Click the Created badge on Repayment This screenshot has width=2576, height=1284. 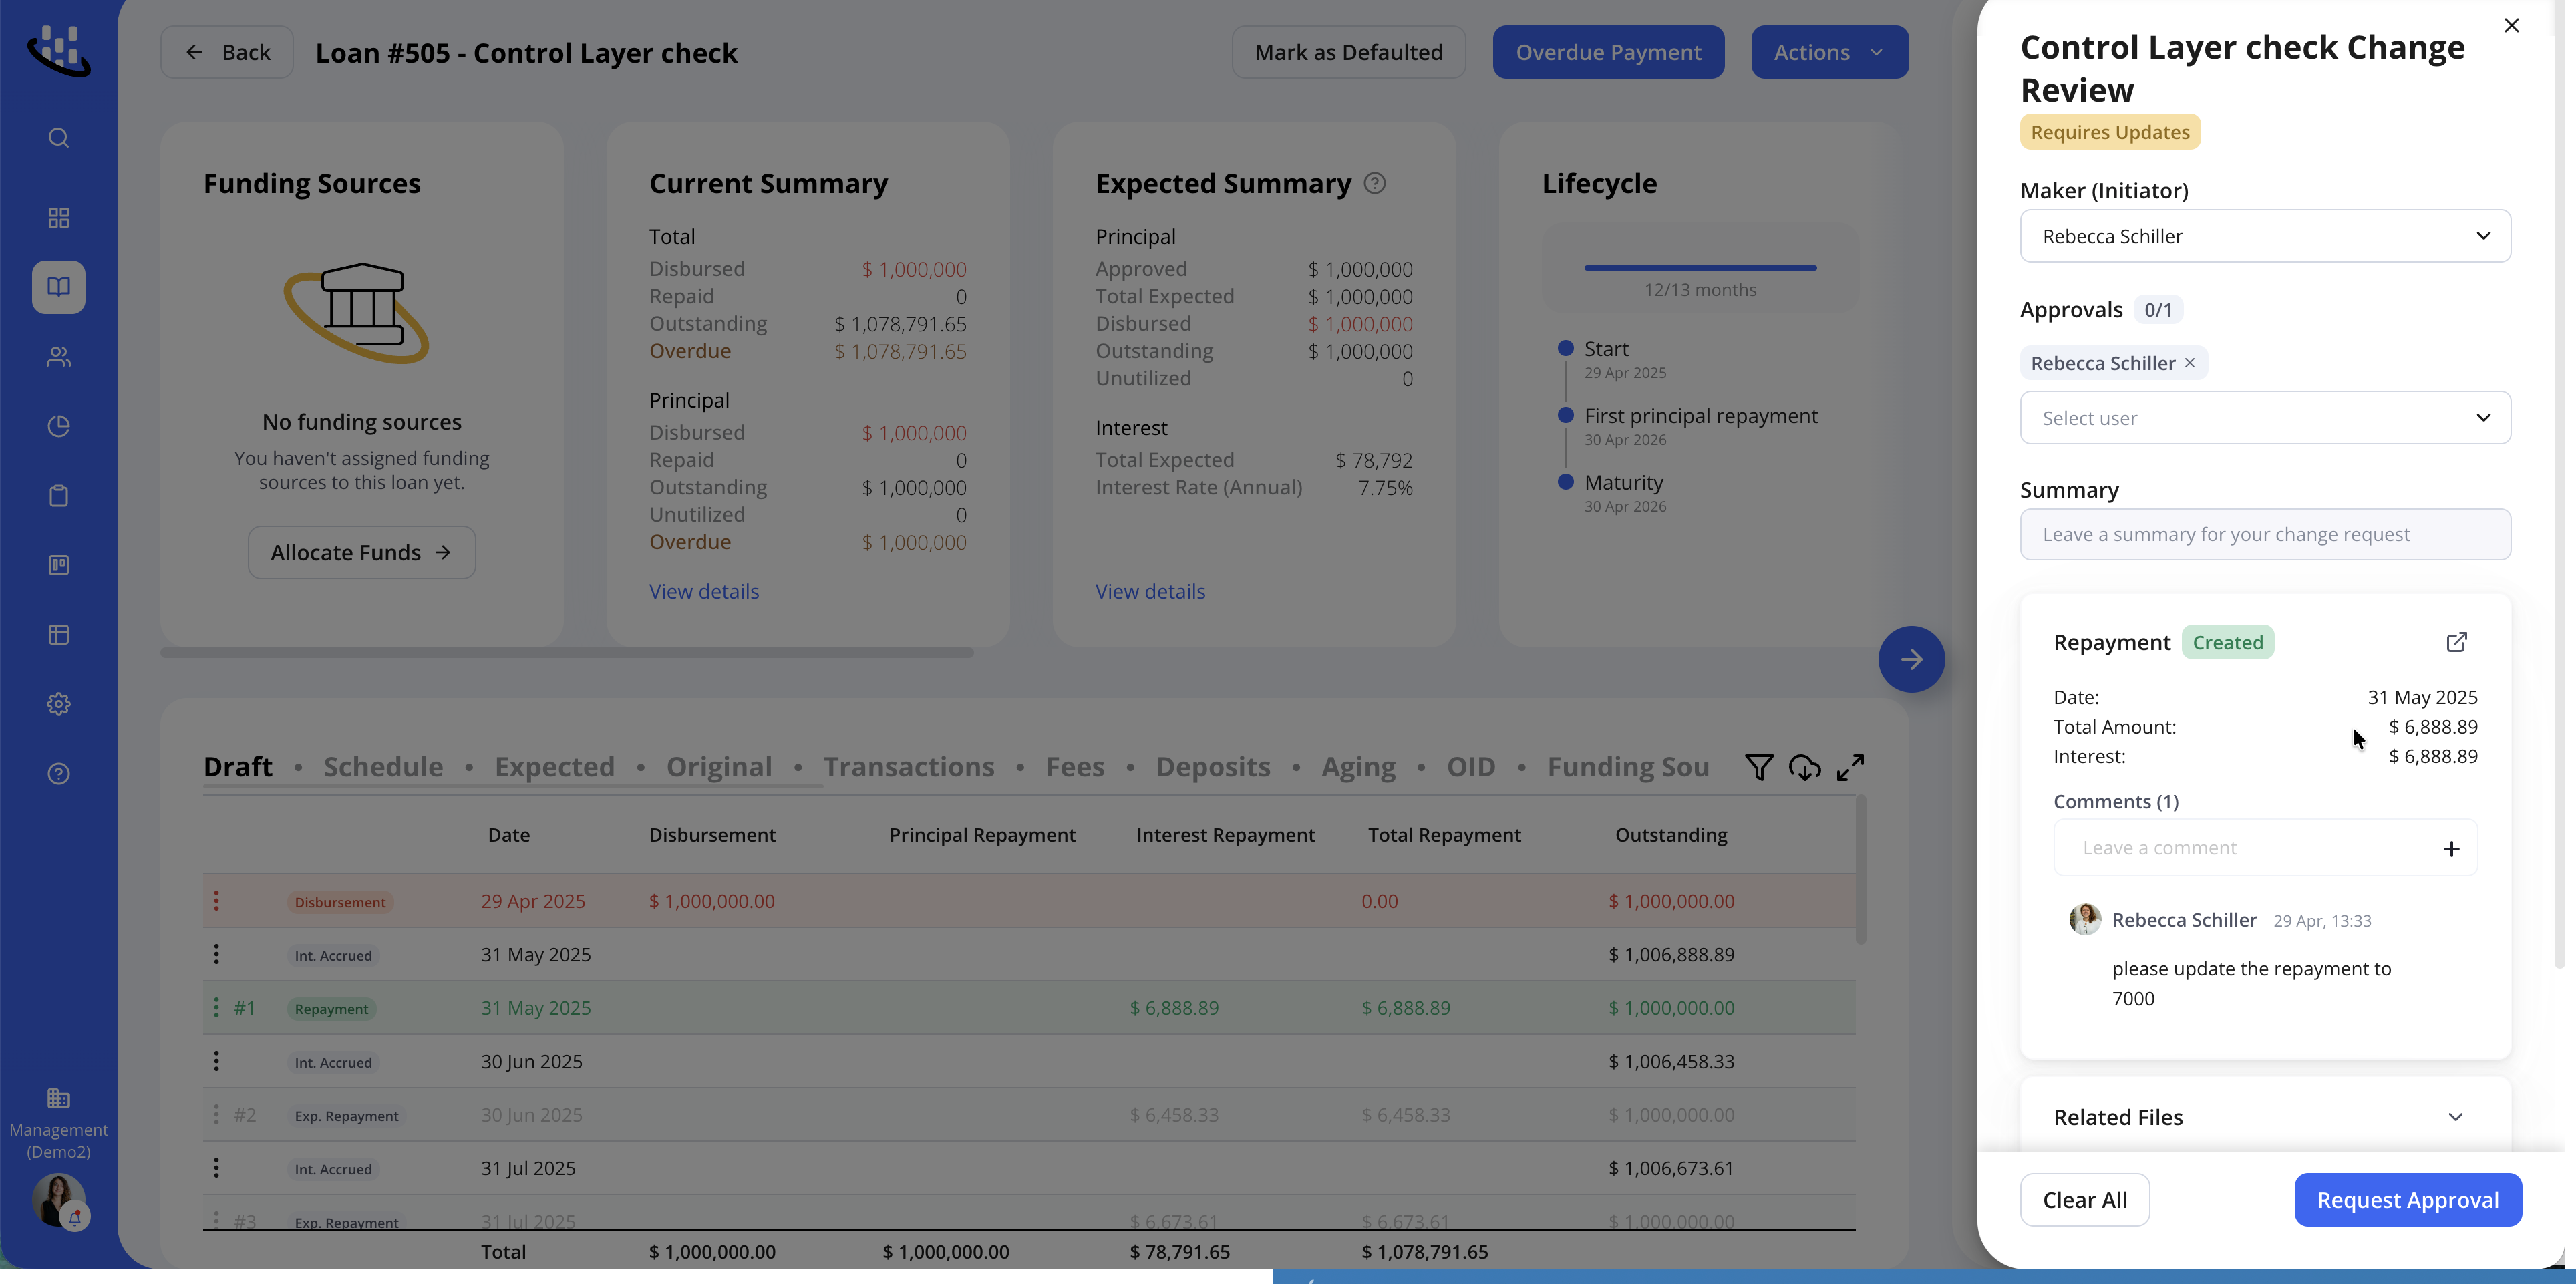tap(2227, 642)
